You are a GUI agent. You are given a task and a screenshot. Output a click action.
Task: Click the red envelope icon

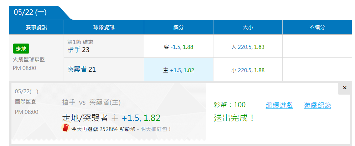[x=66, y=128]
